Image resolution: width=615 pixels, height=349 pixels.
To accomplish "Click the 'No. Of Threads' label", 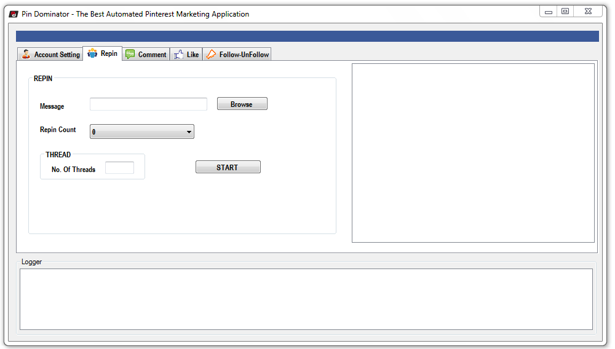I will click(x=73, y=170).
